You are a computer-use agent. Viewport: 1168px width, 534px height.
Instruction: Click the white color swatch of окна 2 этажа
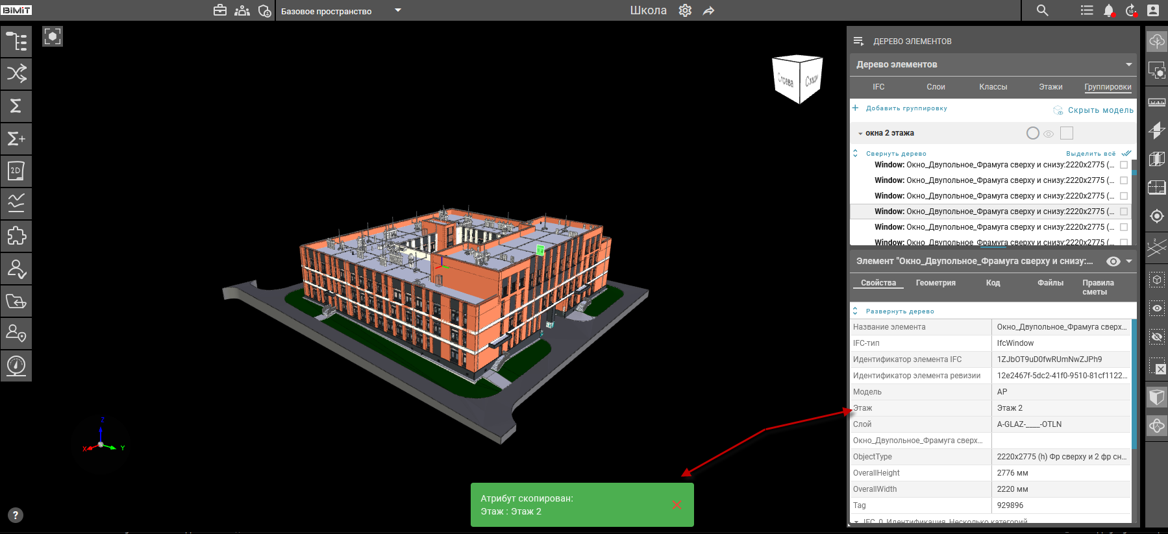click(x=1066, y=133)
